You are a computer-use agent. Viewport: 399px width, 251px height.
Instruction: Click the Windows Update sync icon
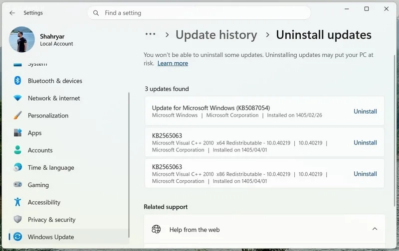click(x=17, y=237)
